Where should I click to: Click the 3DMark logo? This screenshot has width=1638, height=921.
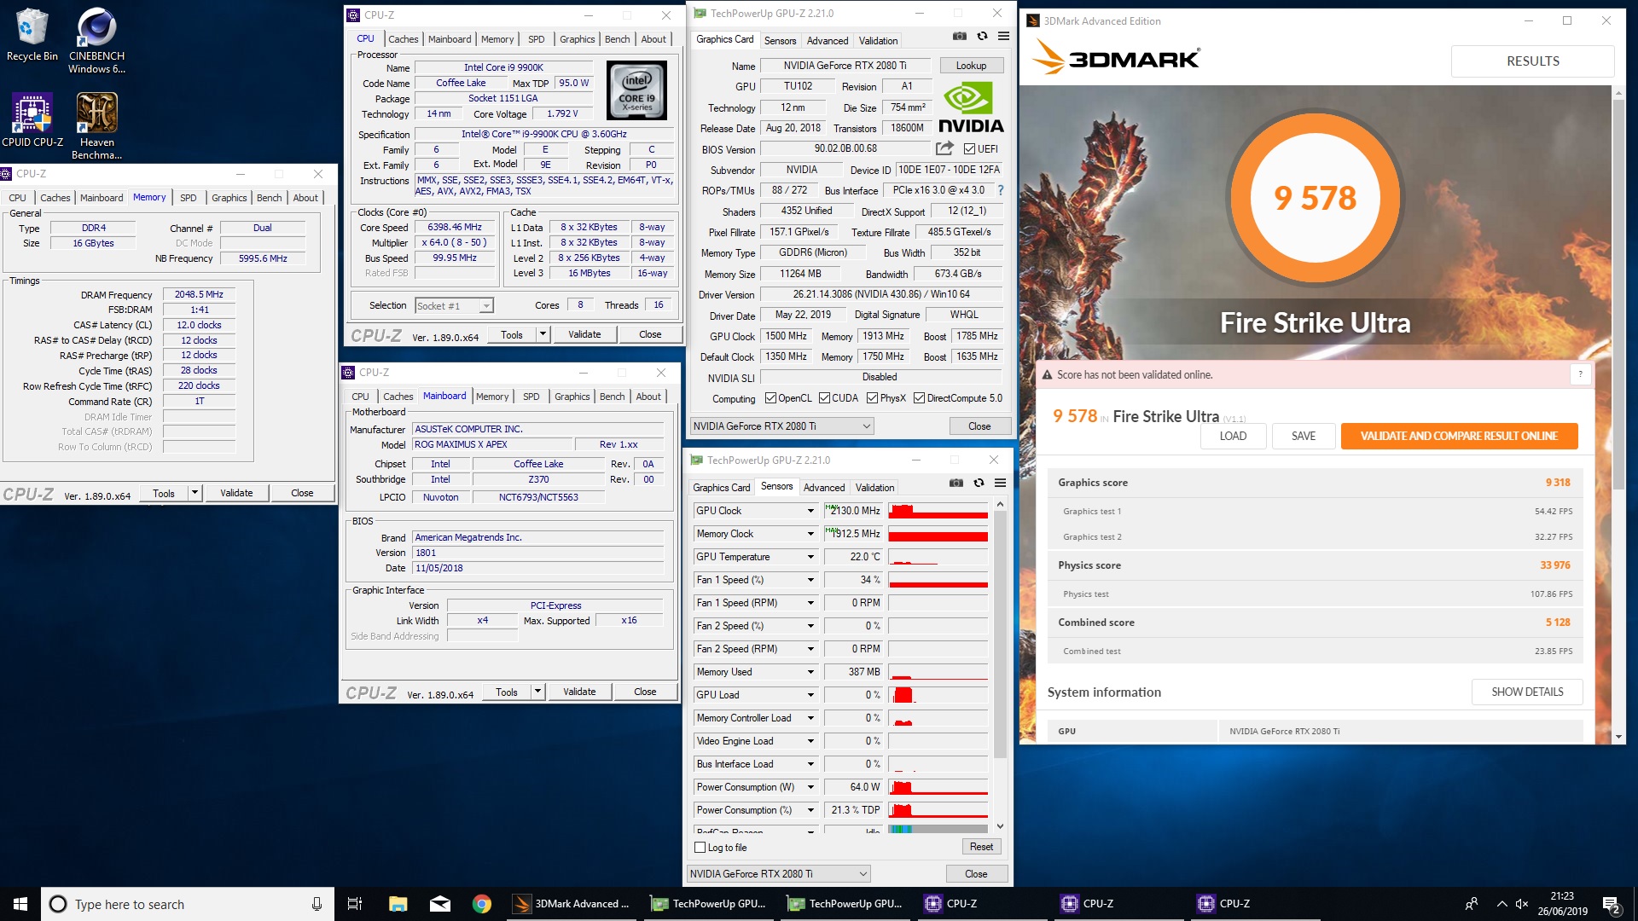[1117, 59]
